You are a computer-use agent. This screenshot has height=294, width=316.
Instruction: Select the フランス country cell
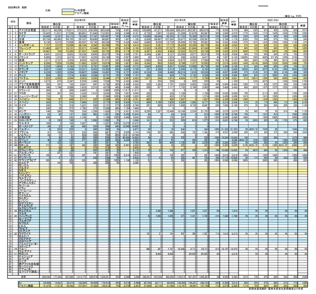[x=29, y=66]
